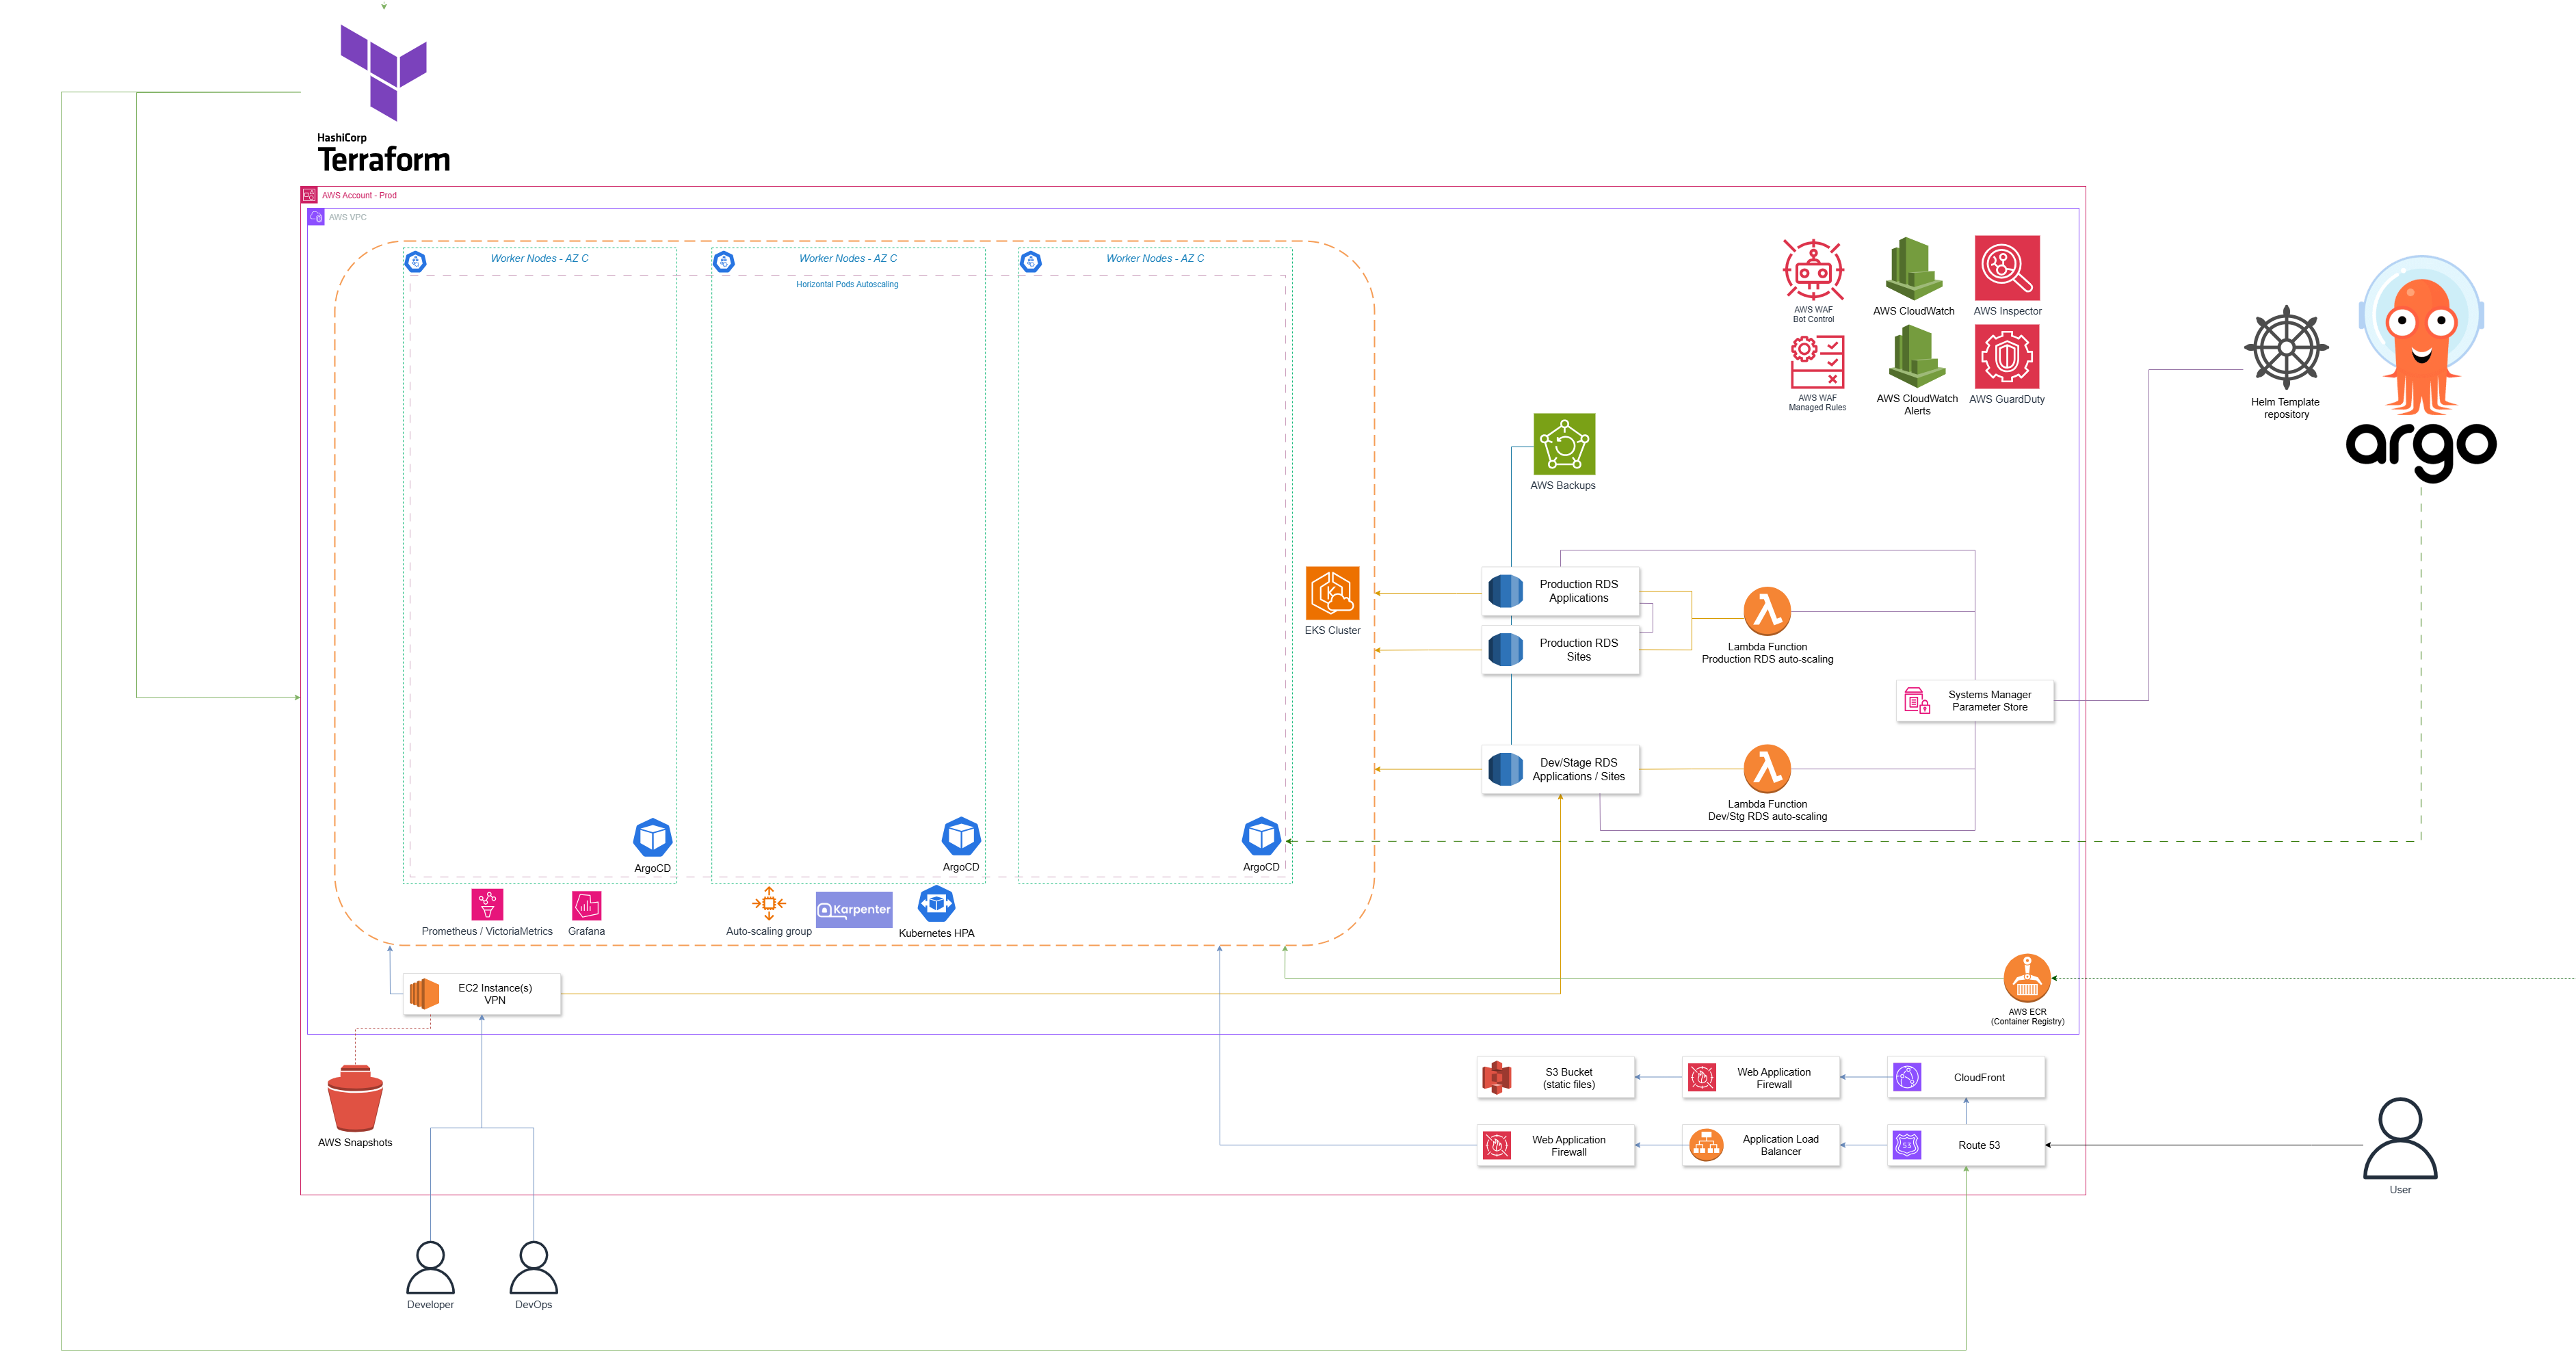Click the firewall icon beside CloudFront
Screen dimensions: 2576x1356
tap(1702, 1077)
